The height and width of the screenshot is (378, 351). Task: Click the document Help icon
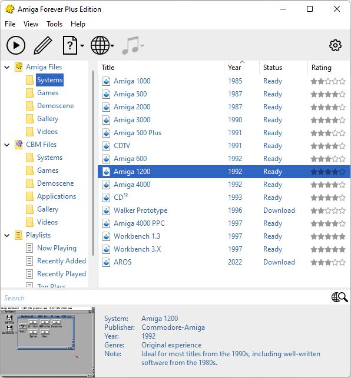70,45
